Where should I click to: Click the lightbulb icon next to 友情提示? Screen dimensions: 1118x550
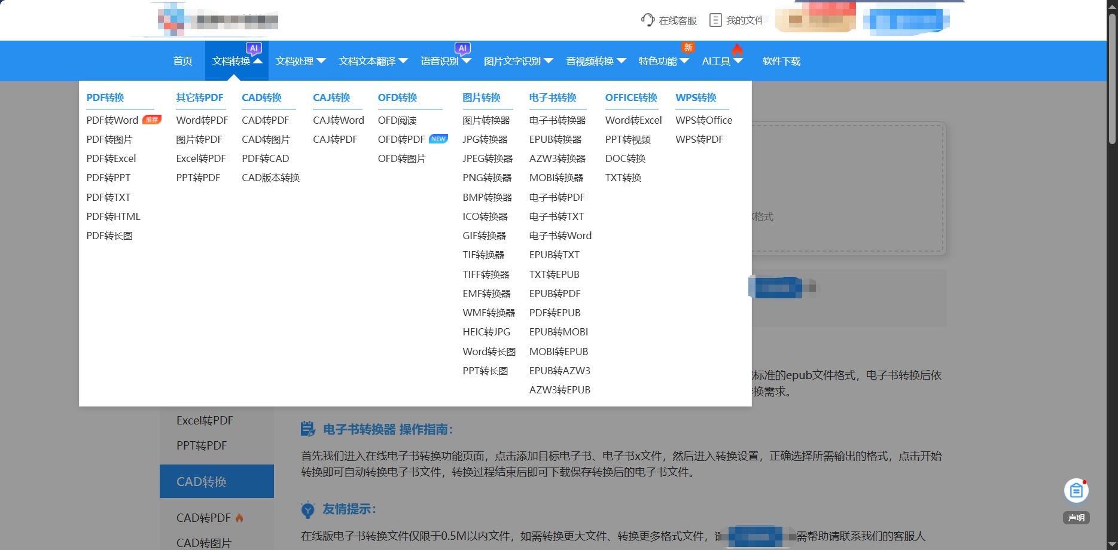click(307, 509)
